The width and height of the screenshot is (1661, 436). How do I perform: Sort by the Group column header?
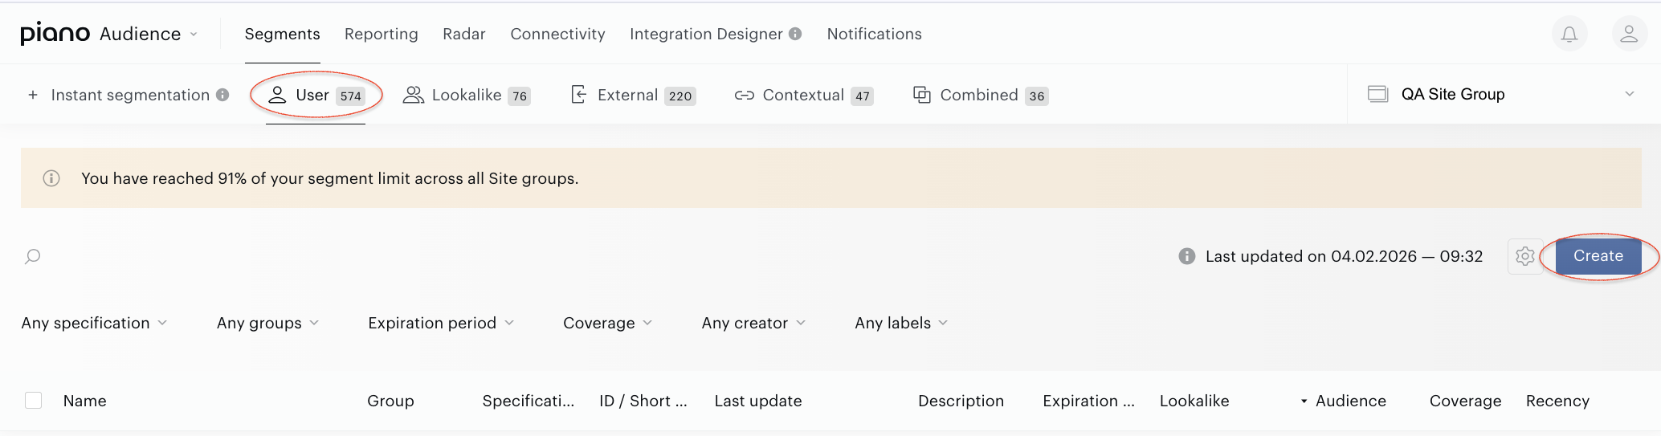(390, 401)
